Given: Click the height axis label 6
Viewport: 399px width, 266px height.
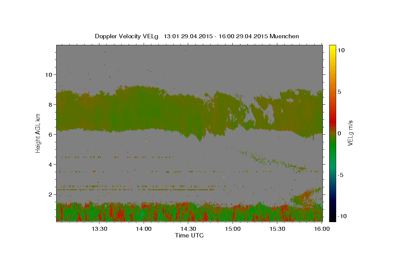Looking at the screenshot, I should click(50, 134).
